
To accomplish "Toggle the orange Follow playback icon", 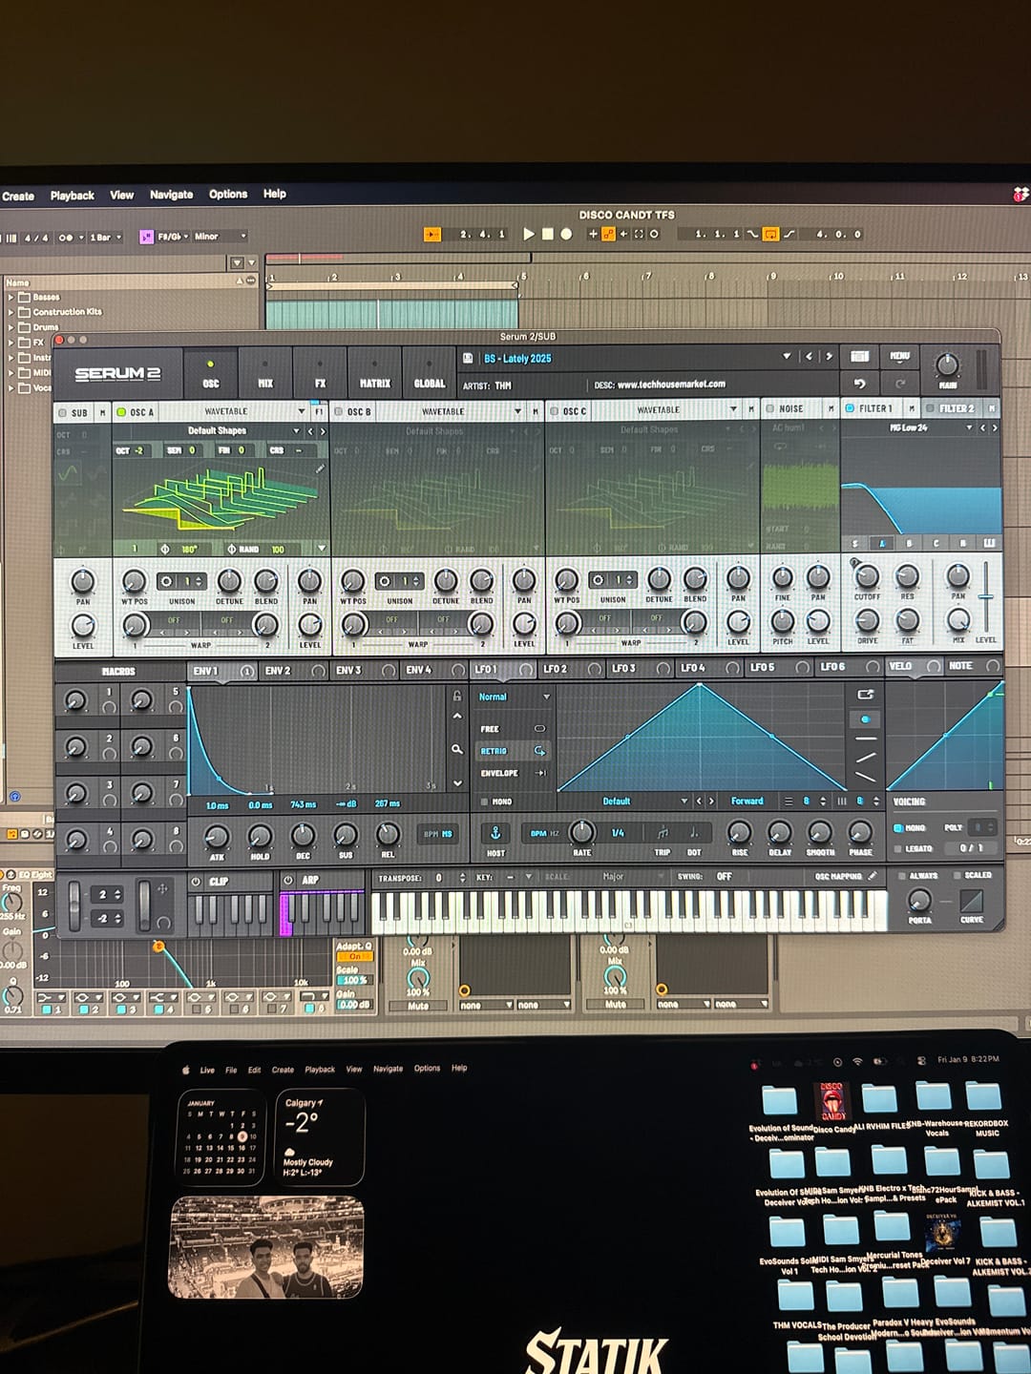I will pos(431,234).
